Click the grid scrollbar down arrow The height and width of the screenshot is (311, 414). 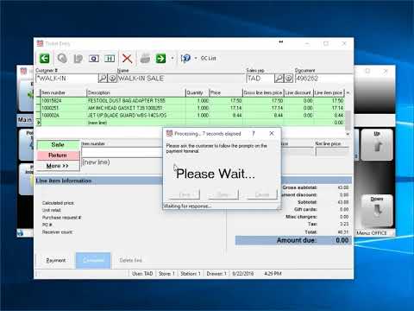point(348,134)
